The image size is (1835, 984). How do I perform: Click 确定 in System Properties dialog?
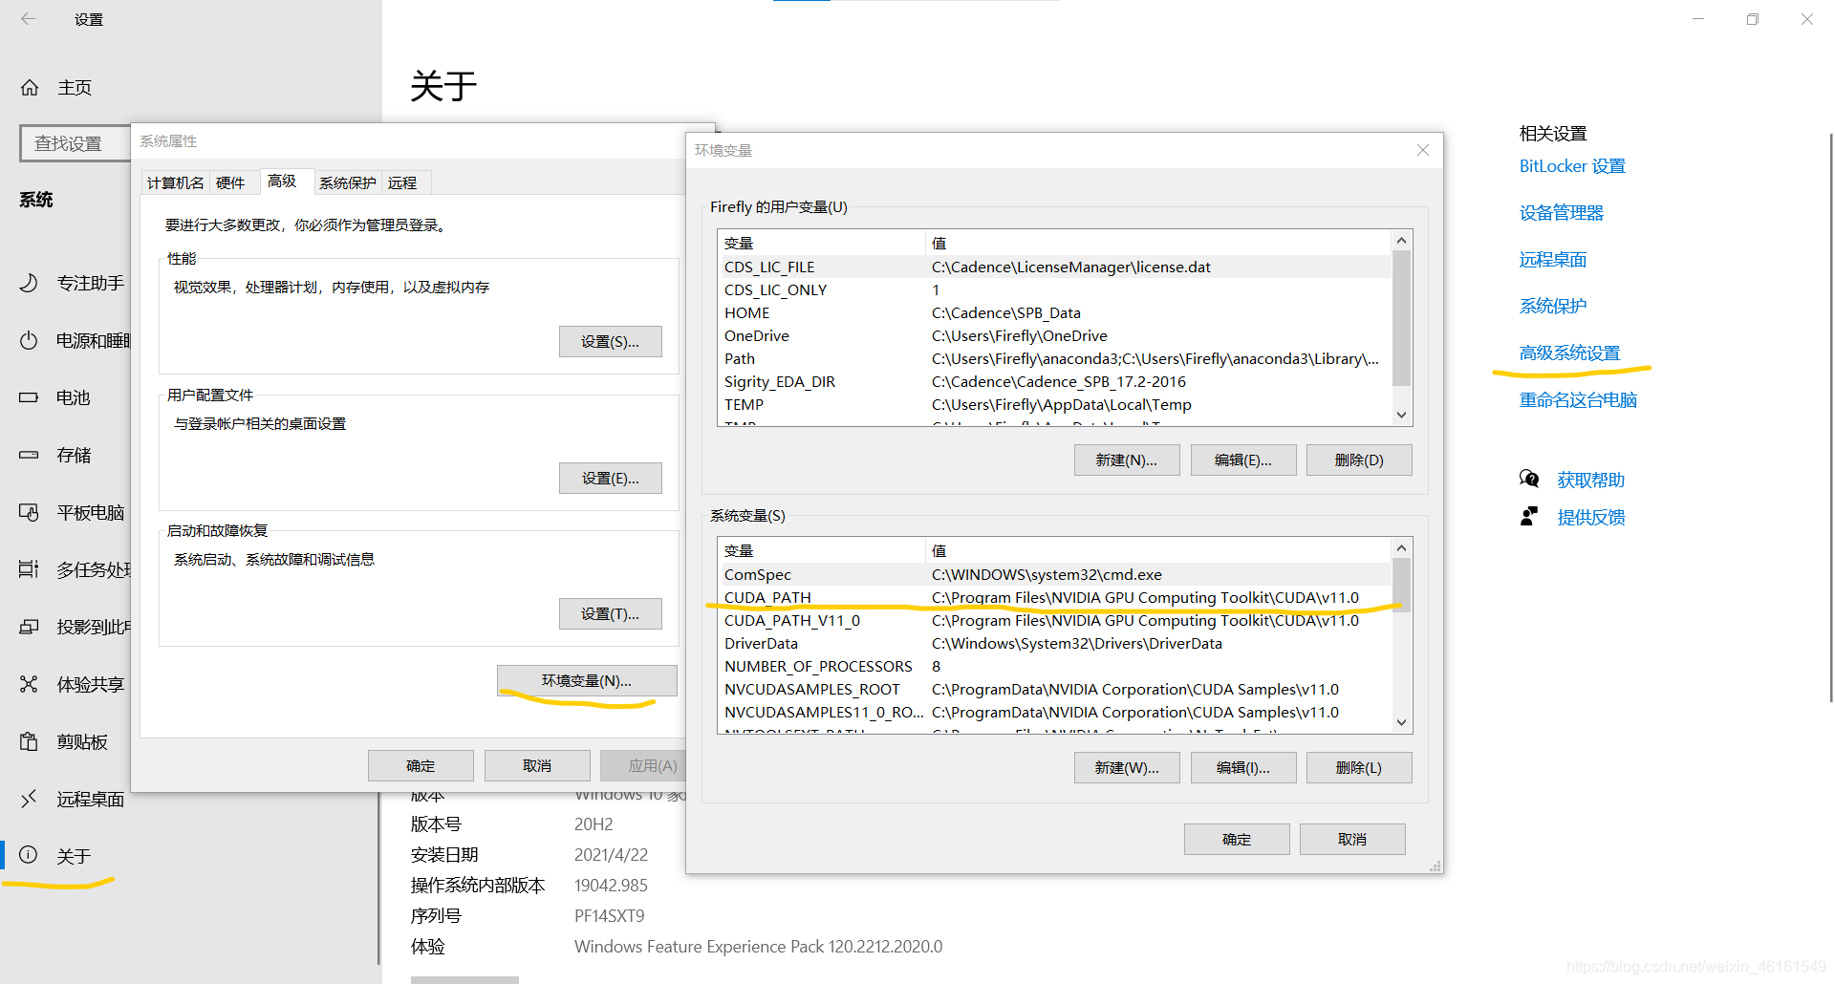[x=421, y=765]
